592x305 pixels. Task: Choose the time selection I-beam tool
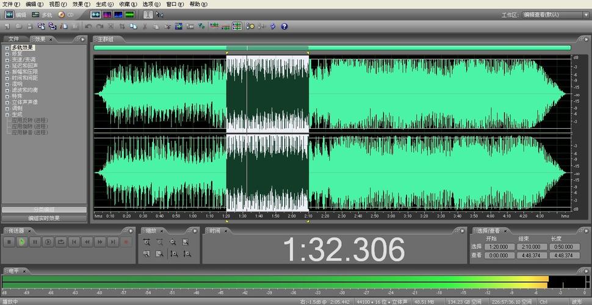pos(148,15)
